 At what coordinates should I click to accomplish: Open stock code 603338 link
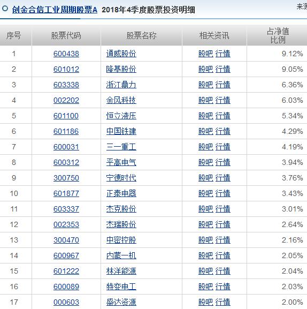(x=66, y=85)
